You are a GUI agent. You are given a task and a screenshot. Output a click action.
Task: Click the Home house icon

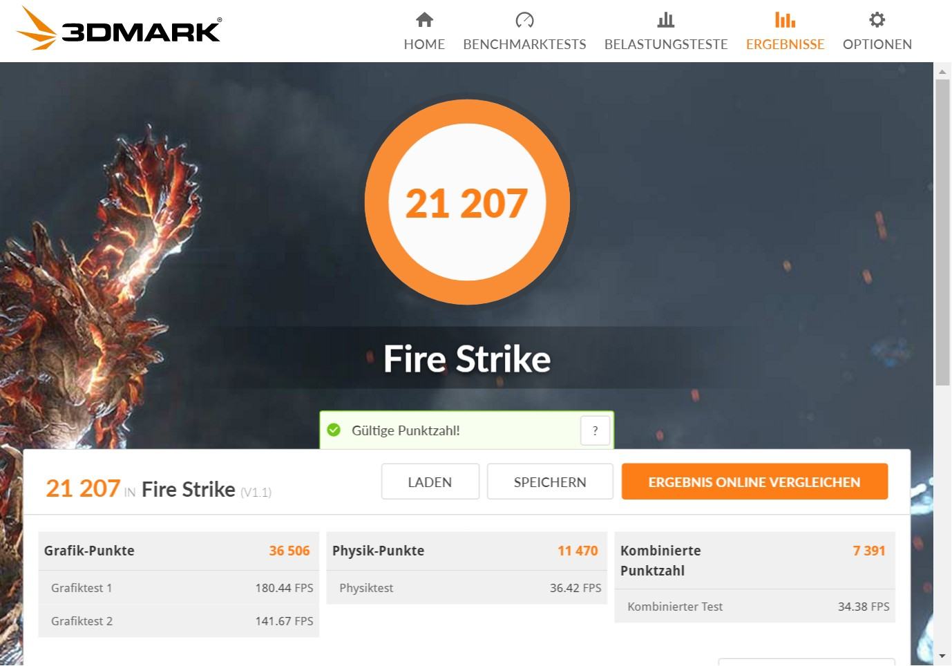click(424, 19)
